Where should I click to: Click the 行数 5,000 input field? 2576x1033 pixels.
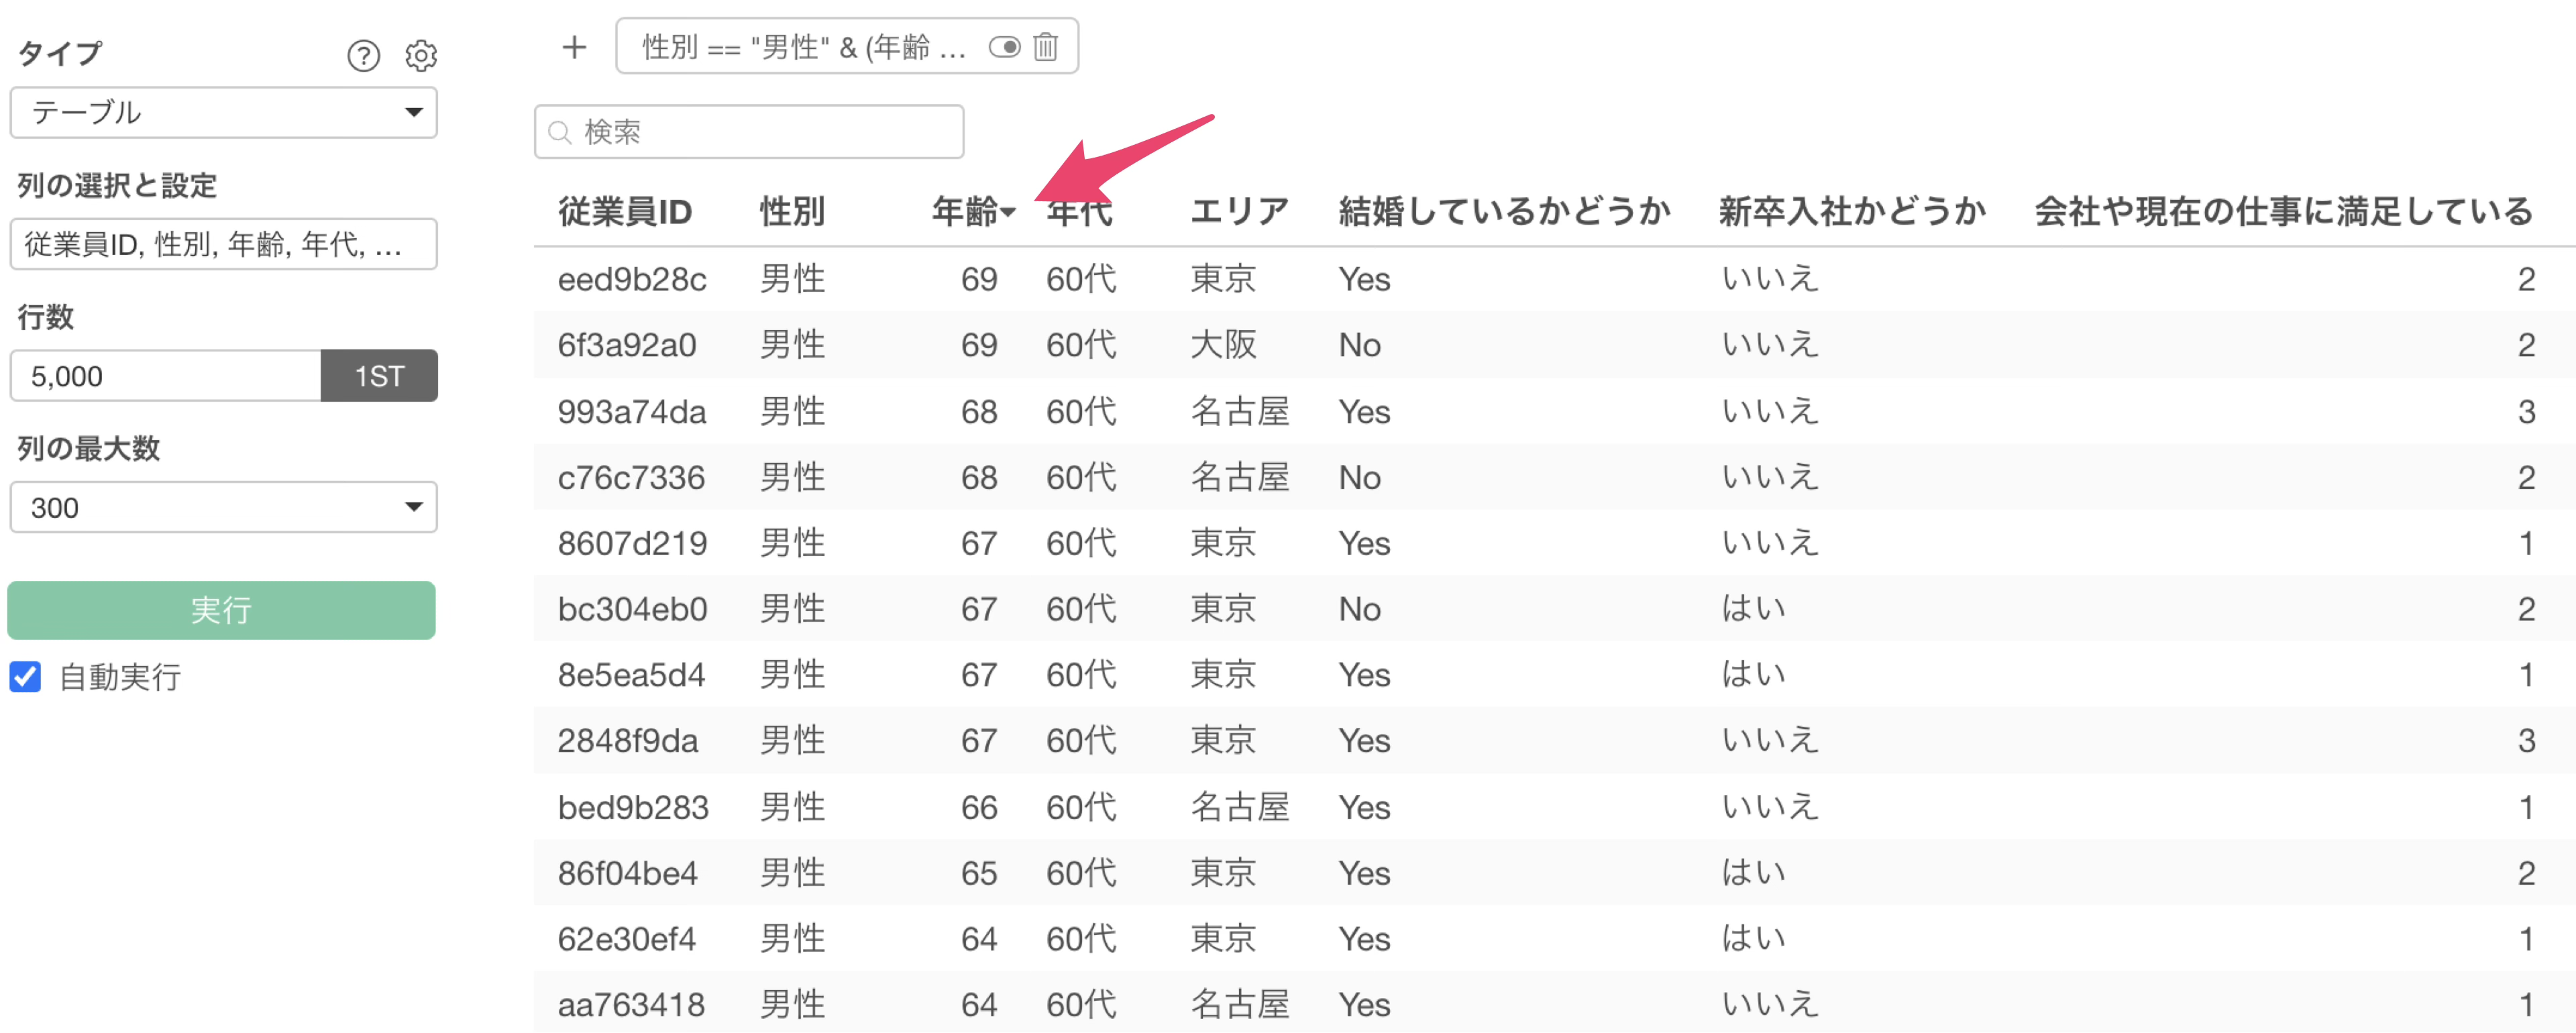coord(165,376)
